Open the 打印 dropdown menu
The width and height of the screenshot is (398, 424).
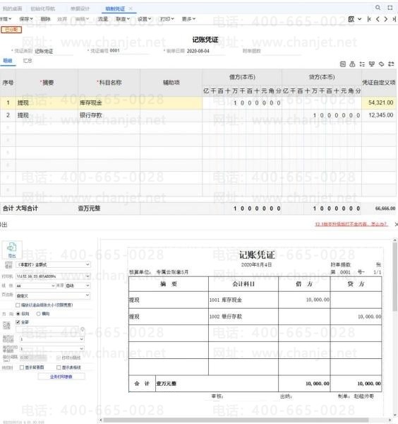click(x=167, y=19)
